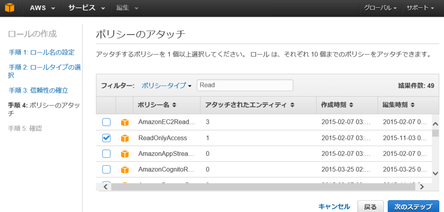Click the AmazonEC2Read… policy name
Screen dimensions: 444x212
(166, 122)
